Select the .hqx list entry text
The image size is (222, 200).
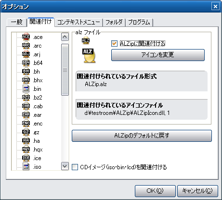(x=38, y=150)
